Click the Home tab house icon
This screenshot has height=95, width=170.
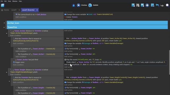coord(2,10)
